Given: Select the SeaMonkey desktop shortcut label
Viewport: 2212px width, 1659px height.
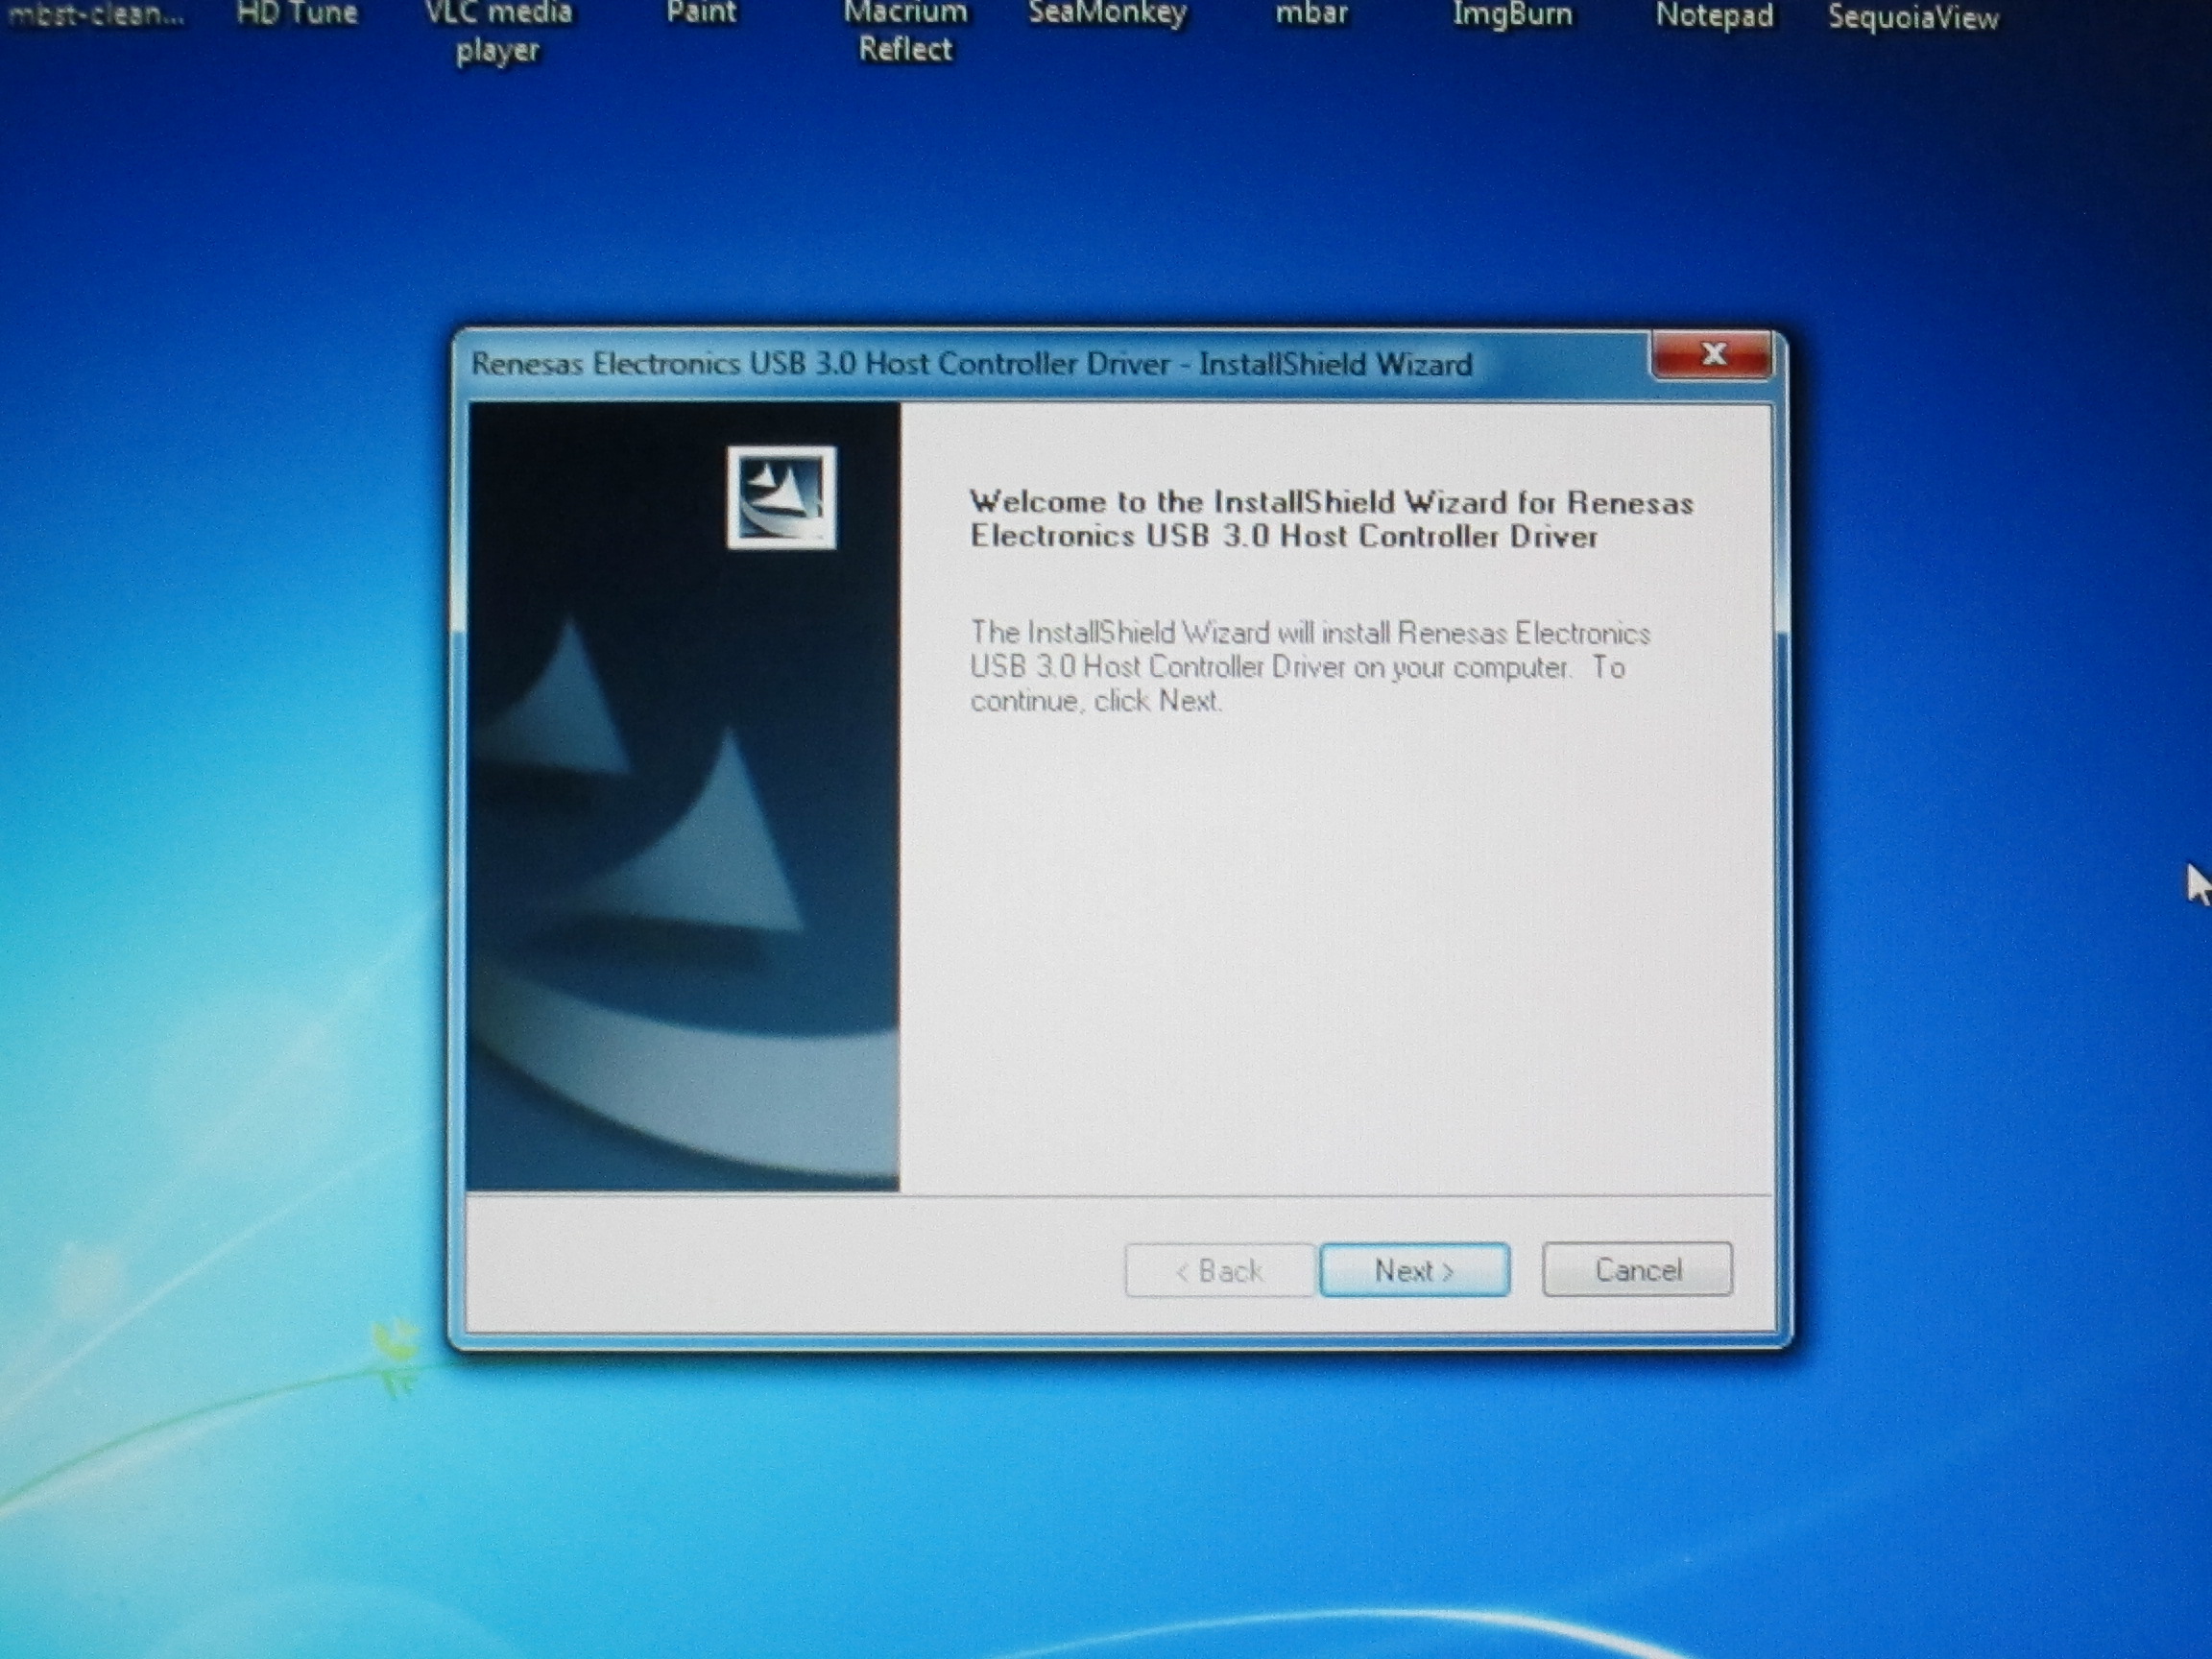Looking at the screenshot, I should [1108, 14].
